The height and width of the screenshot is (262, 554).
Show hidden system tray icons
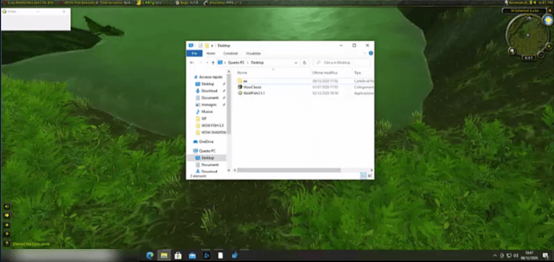pos(495,256)
